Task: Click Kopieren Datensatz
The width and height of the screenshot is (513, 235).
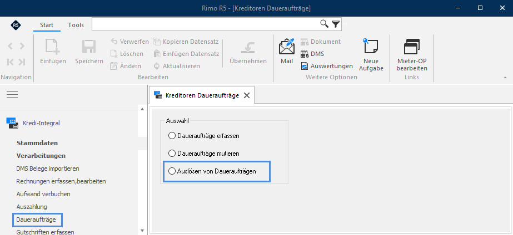Action: tap(186, 42)
